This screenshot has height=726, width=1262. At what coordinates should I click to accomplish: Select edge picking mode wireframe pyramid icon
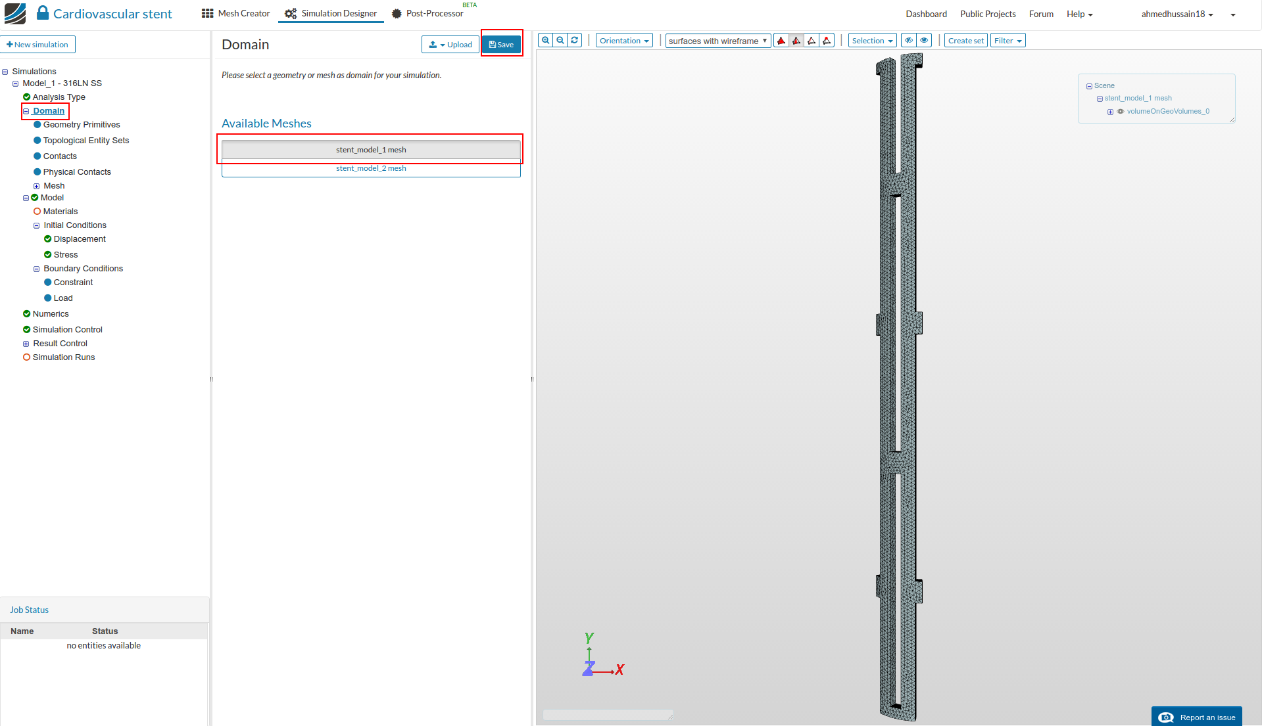click(812, 41)
